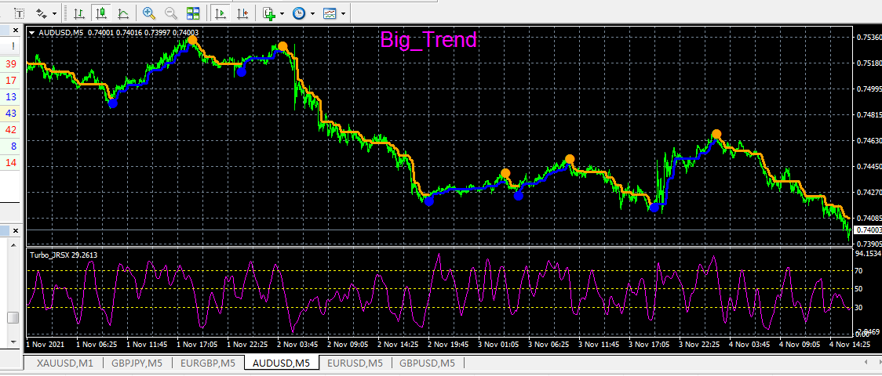
Task: Zoom in on the chart
Action: pyautogui.click(x=149, y=13)
